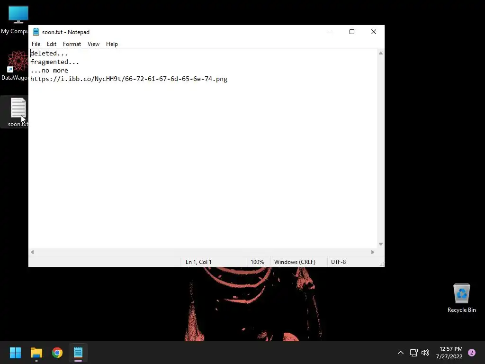Click on the '...no more' line

pos(49,70)
